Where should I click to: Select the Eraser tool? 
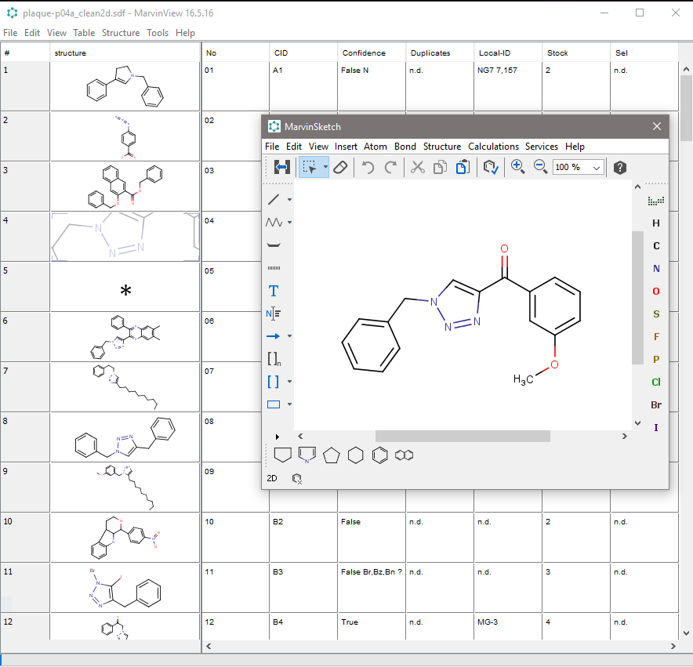(x=340, y=168)
